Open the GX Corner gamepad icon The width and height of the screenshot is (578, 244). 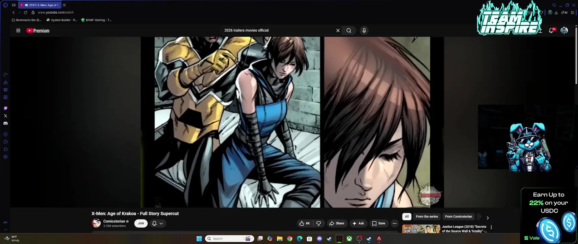point(14,5)
